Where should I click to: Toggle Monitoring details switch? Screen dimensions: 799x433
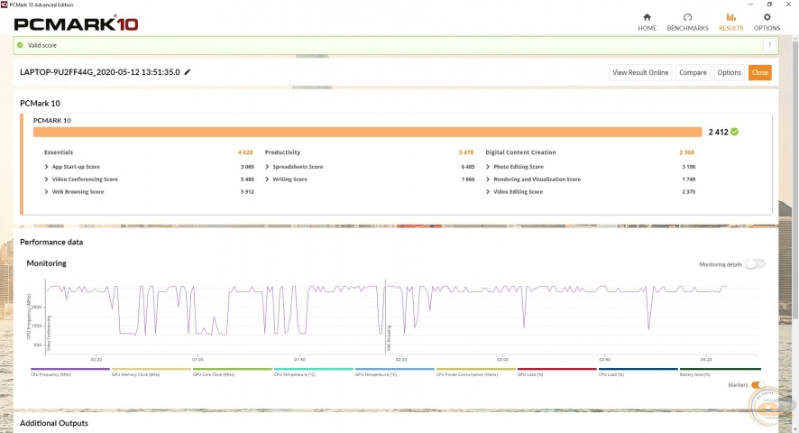(755, 264)
